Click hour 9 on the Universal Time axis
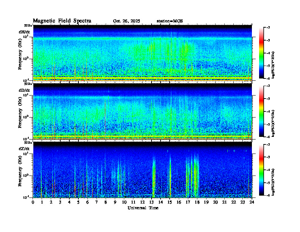The height and width of the screenshot is (232, 300). point(115,202)
